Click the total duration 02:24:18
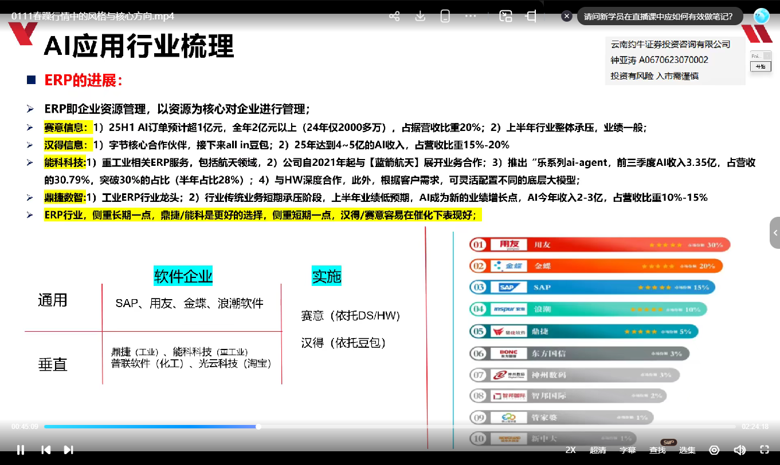The image size is (780, 465). point(755,427)
